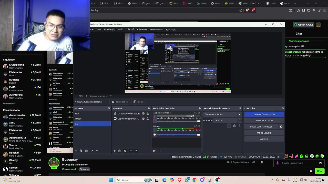Open WhatsApp from the taskbar

(187, 180)
